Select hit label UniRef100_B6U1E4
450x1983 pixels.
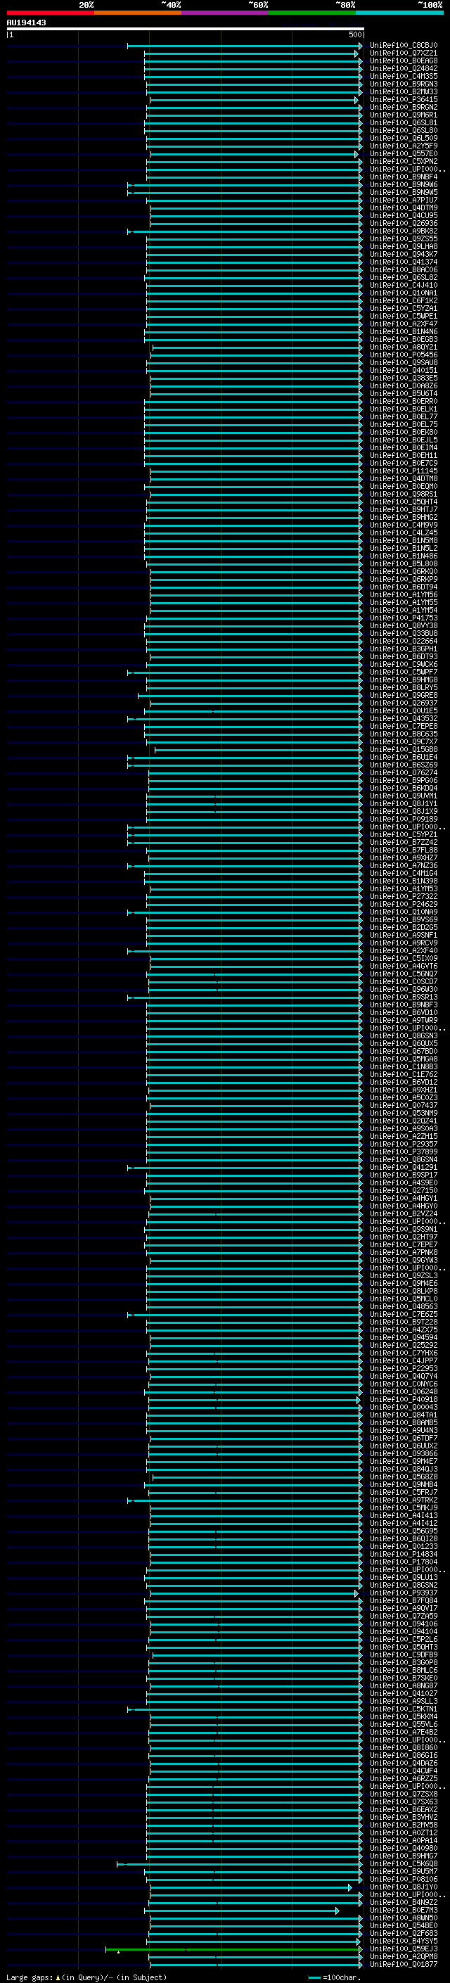pos(403,758)
